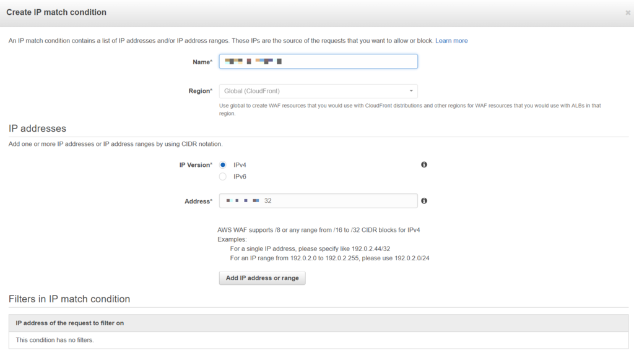Follow the Learn more link
The image size is (634, 353).
[x=451, y=41]
